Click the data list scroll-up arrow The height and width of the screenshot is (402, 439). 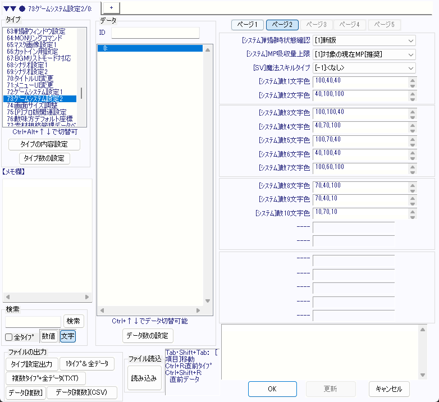coord(207,51)
